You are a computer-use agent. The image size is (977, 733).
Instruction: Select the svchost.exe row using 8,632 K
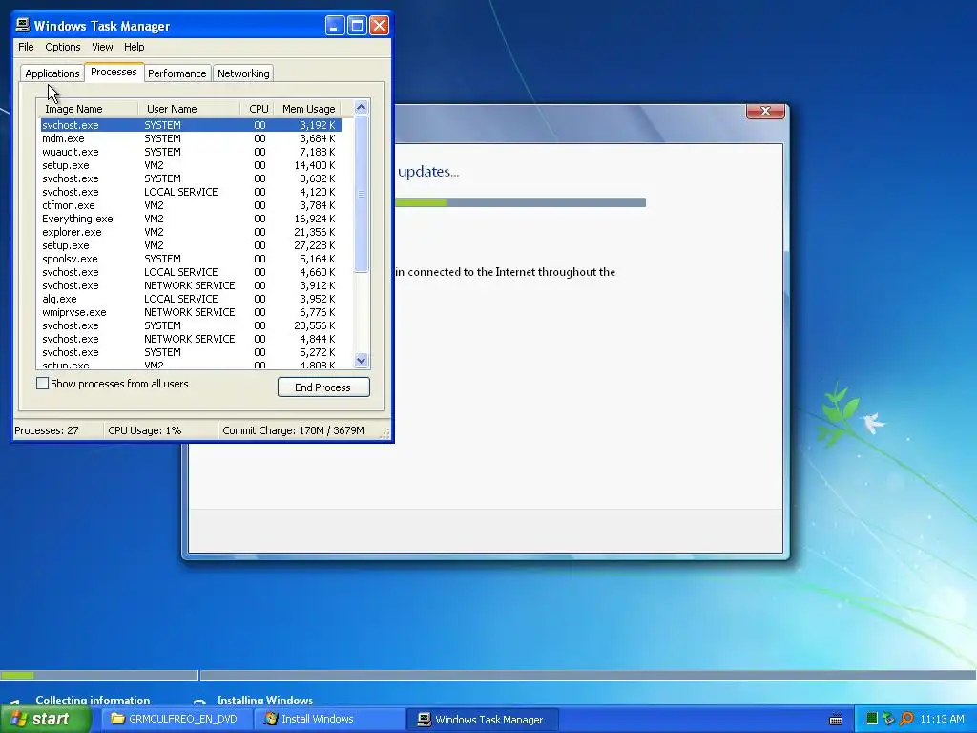[191, 178]
